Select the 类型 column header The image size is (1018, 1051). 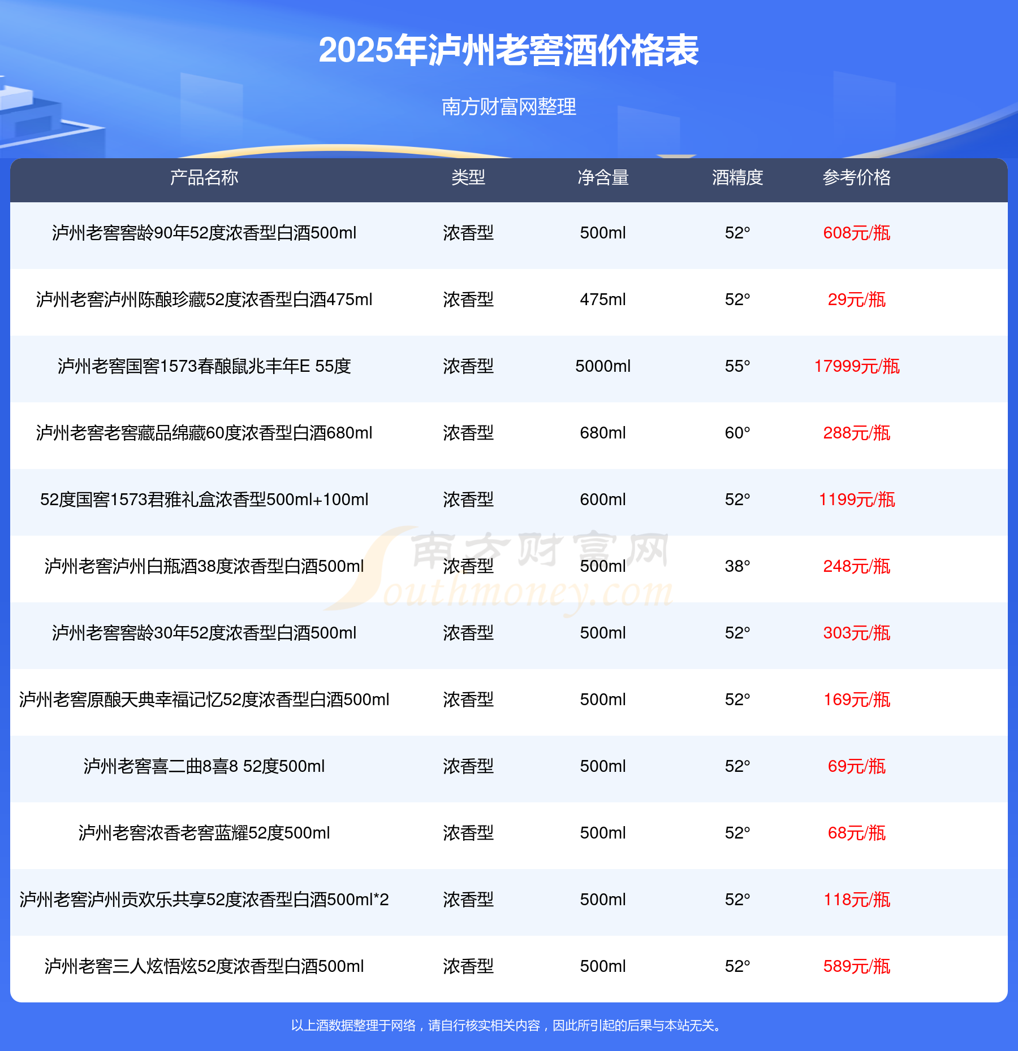[x=468, y=177]
